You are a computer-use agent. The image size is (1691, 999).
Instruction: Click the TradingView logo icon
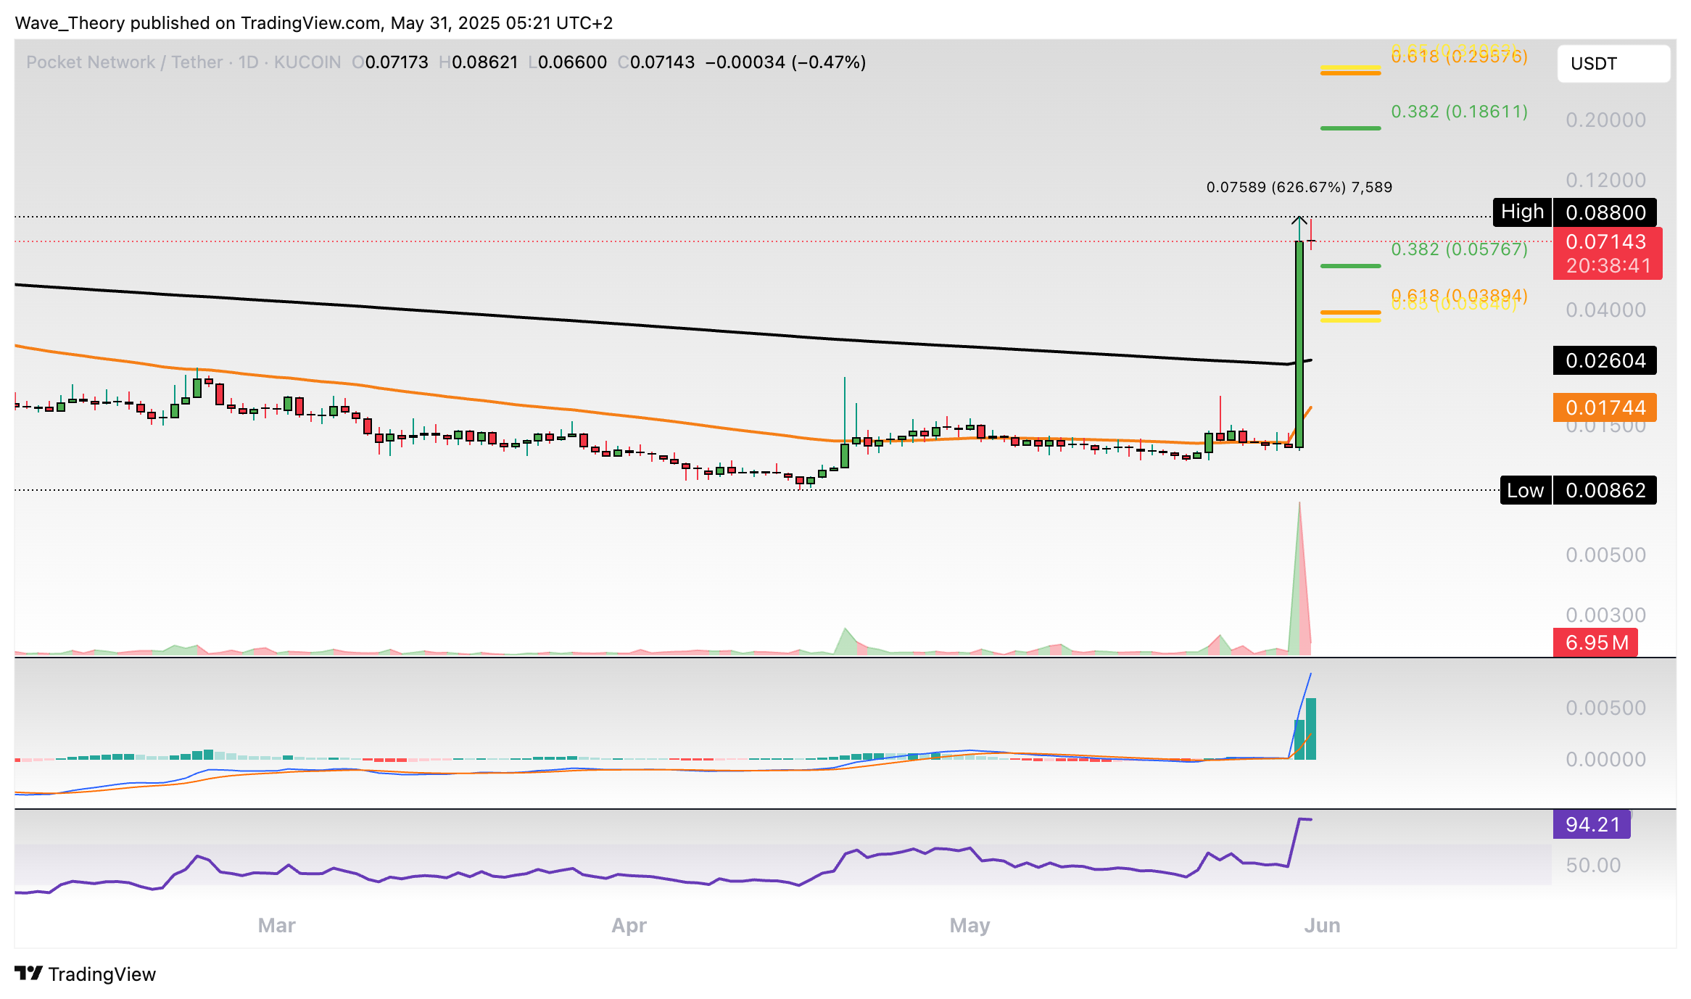point(29,973)
